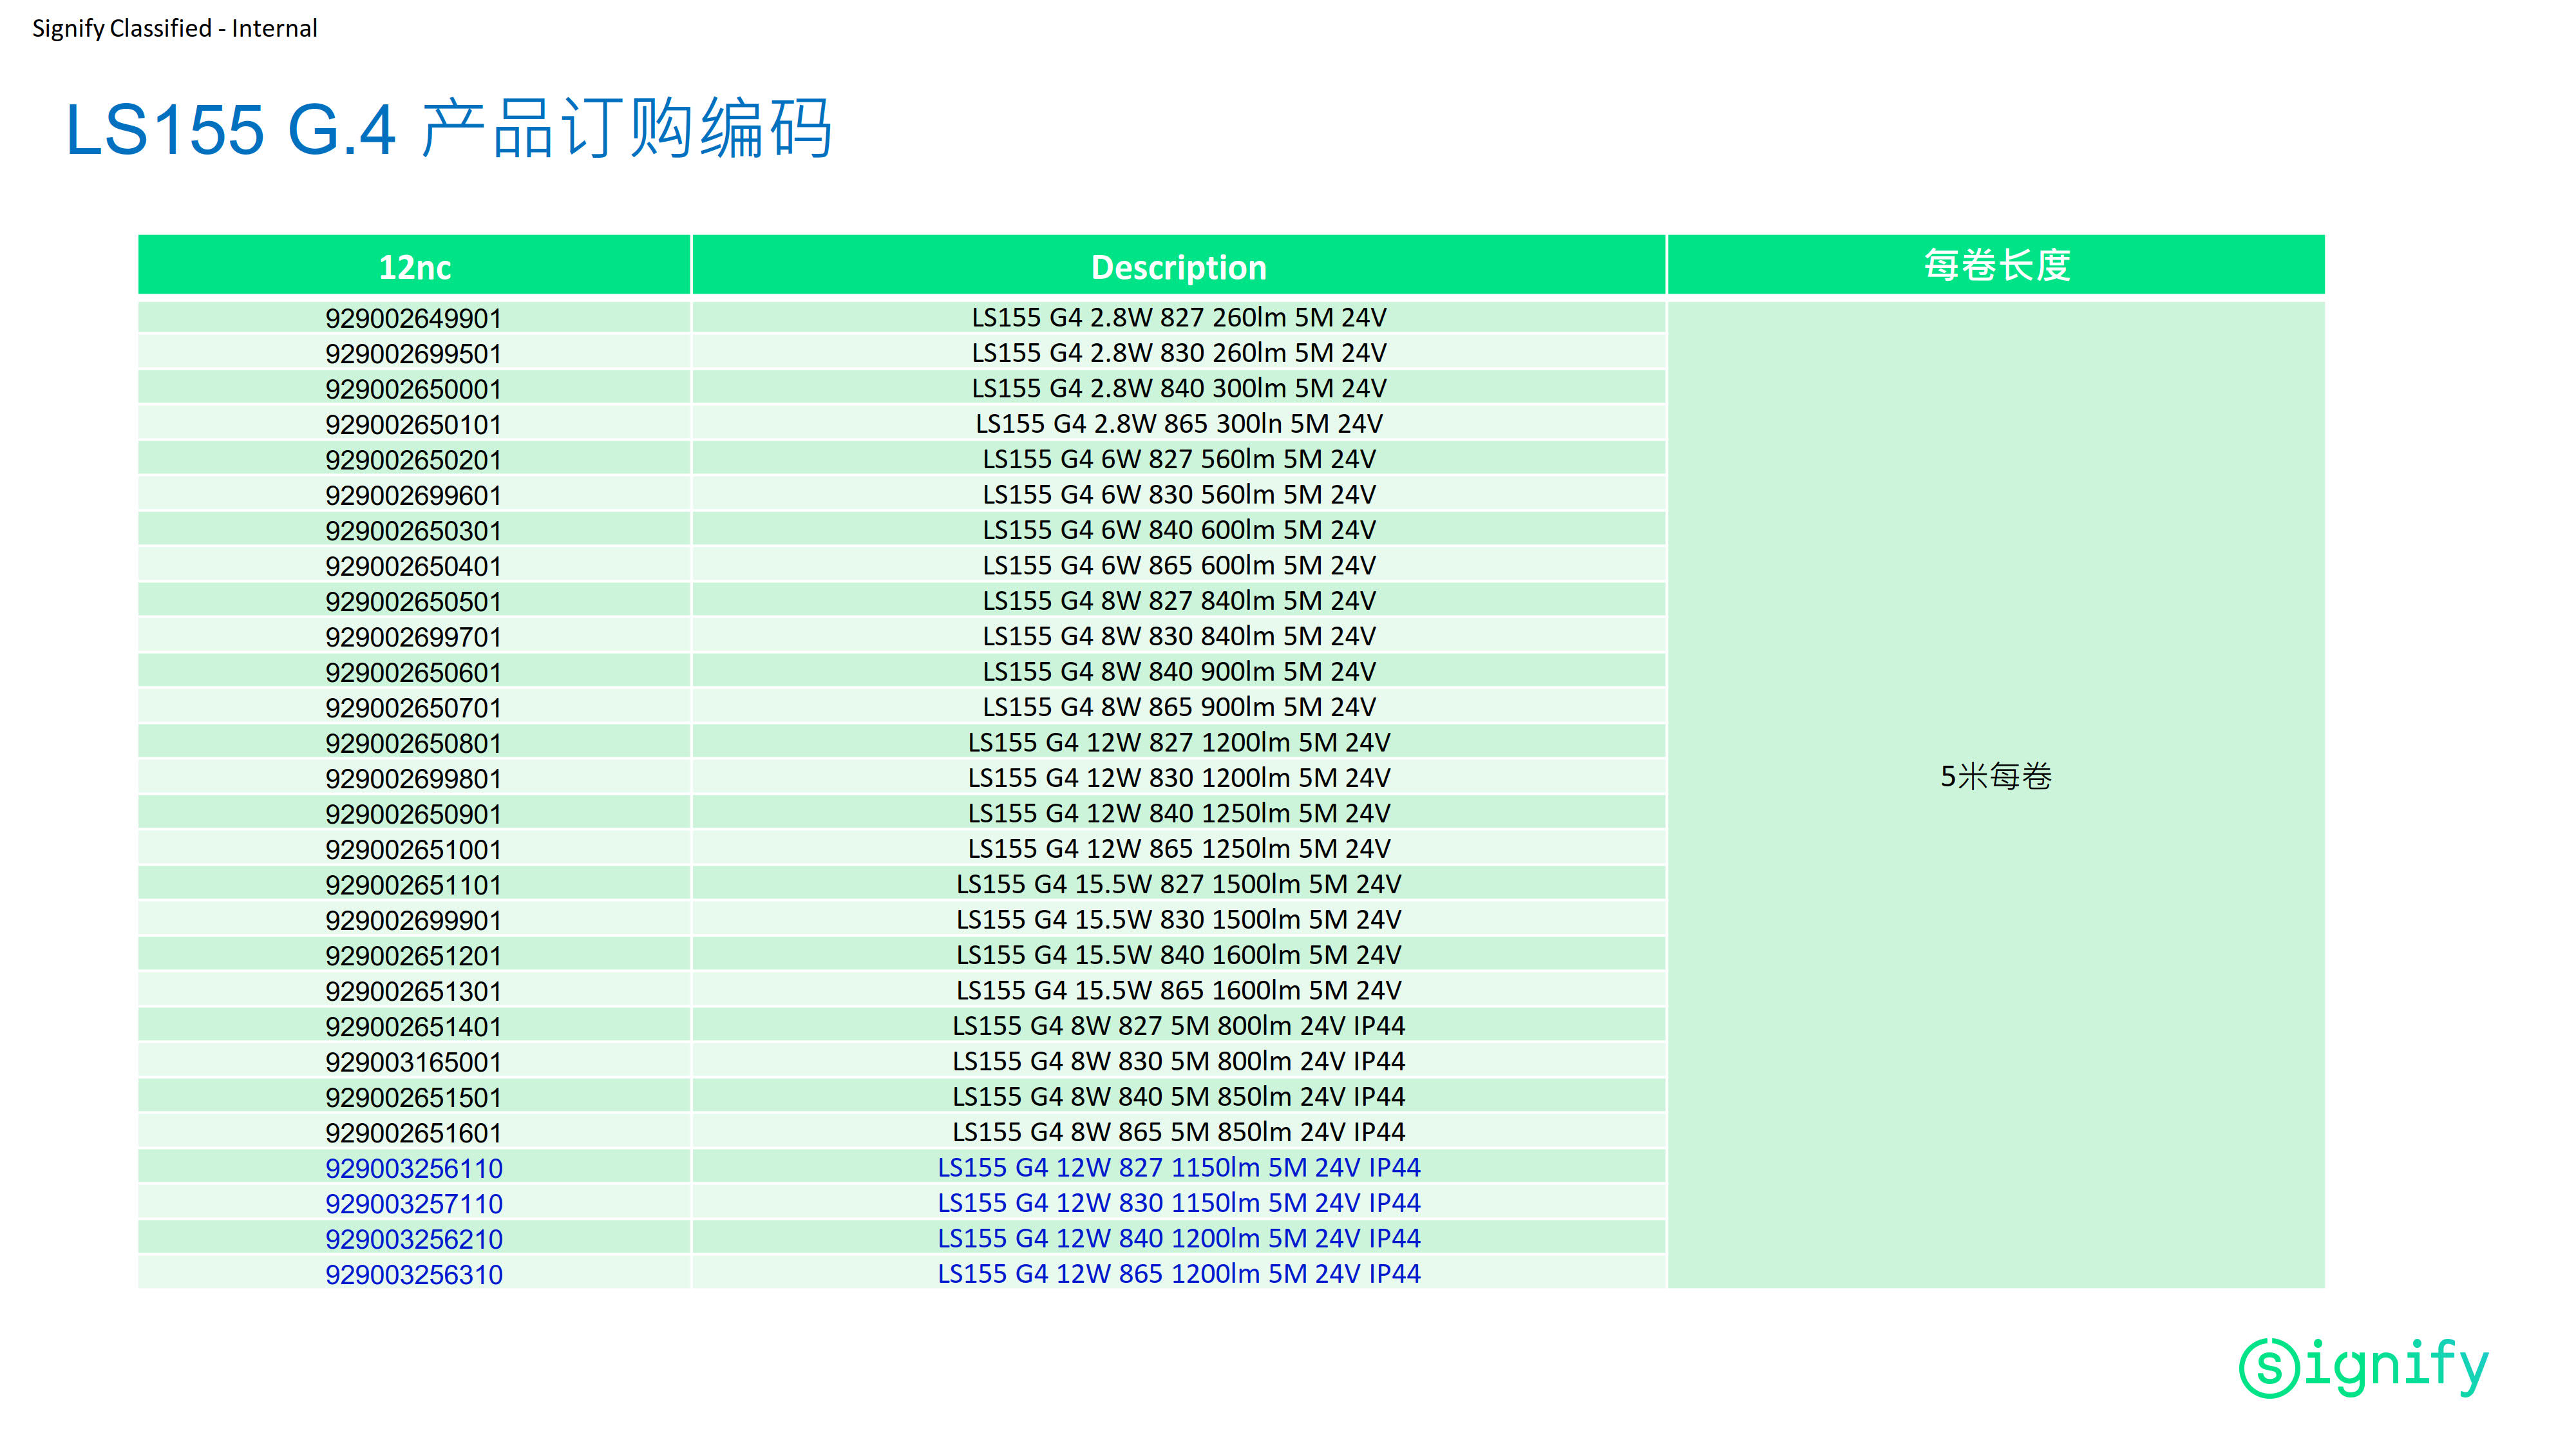
Task: Select code 929002699901
Action: pos(413,921)
